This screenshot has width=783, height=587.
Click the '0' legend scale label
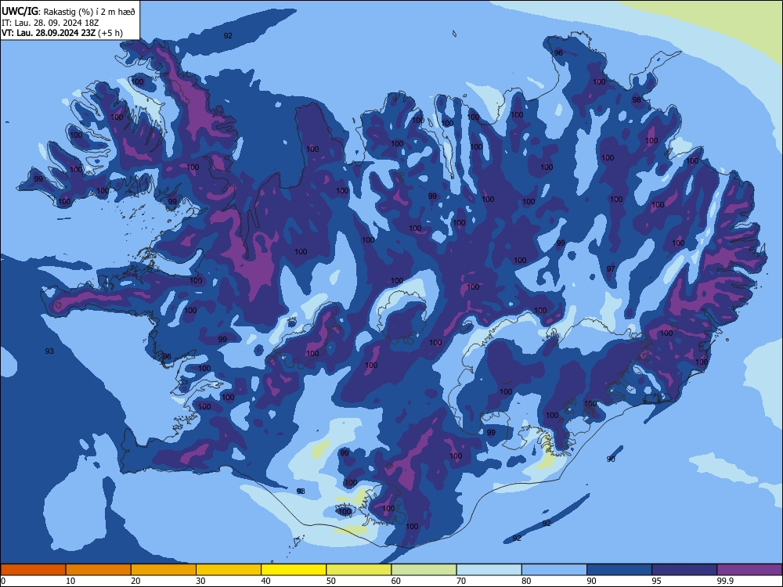pos(3,581)
